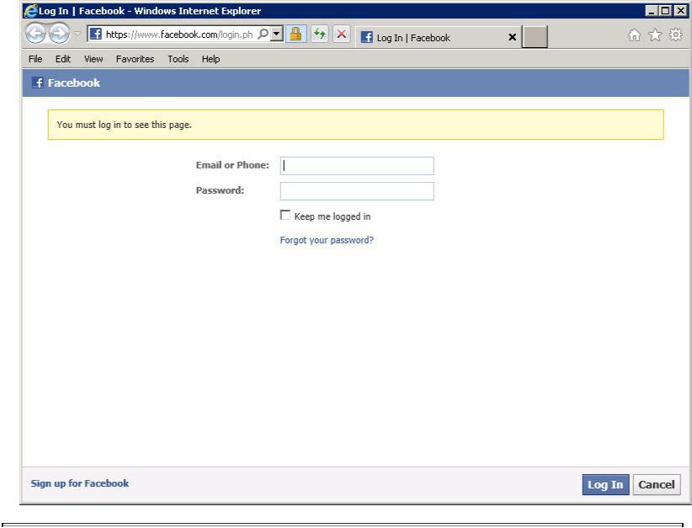The height and width of the screenshot is (528, 692).
Task: Click the Facebook favicon in the address bar
Action: click(x=95, y=34)
